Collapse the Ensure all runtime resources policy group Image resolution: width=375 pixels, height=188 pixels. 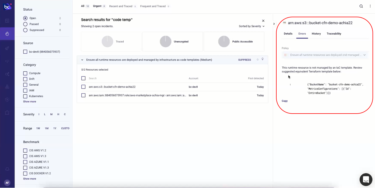click(82, 60)
